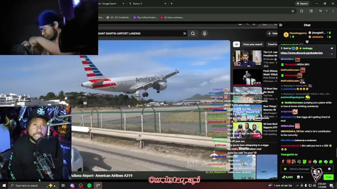Screen dimensions: 337x189
Task: Open the Windows notification center
Action: 332,186
